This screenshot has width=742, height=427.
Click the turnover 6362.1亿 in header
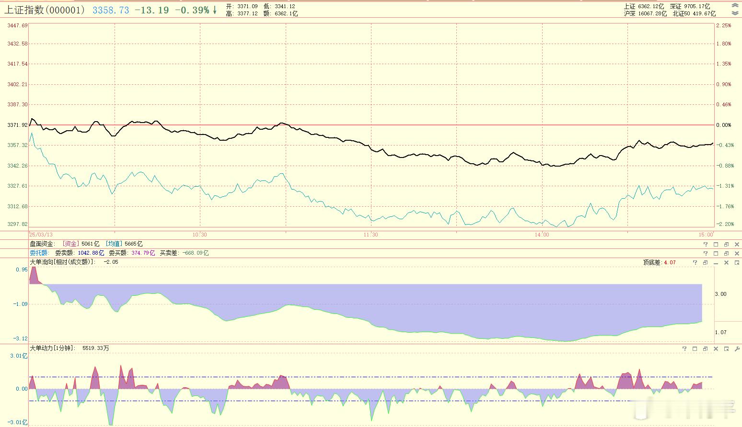tap(286, 13)
